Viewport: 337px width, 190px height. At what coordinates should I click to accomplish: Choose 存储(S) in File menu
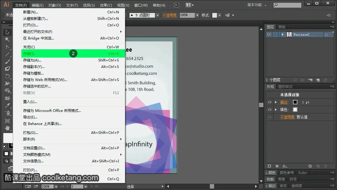tap(73, 53)
